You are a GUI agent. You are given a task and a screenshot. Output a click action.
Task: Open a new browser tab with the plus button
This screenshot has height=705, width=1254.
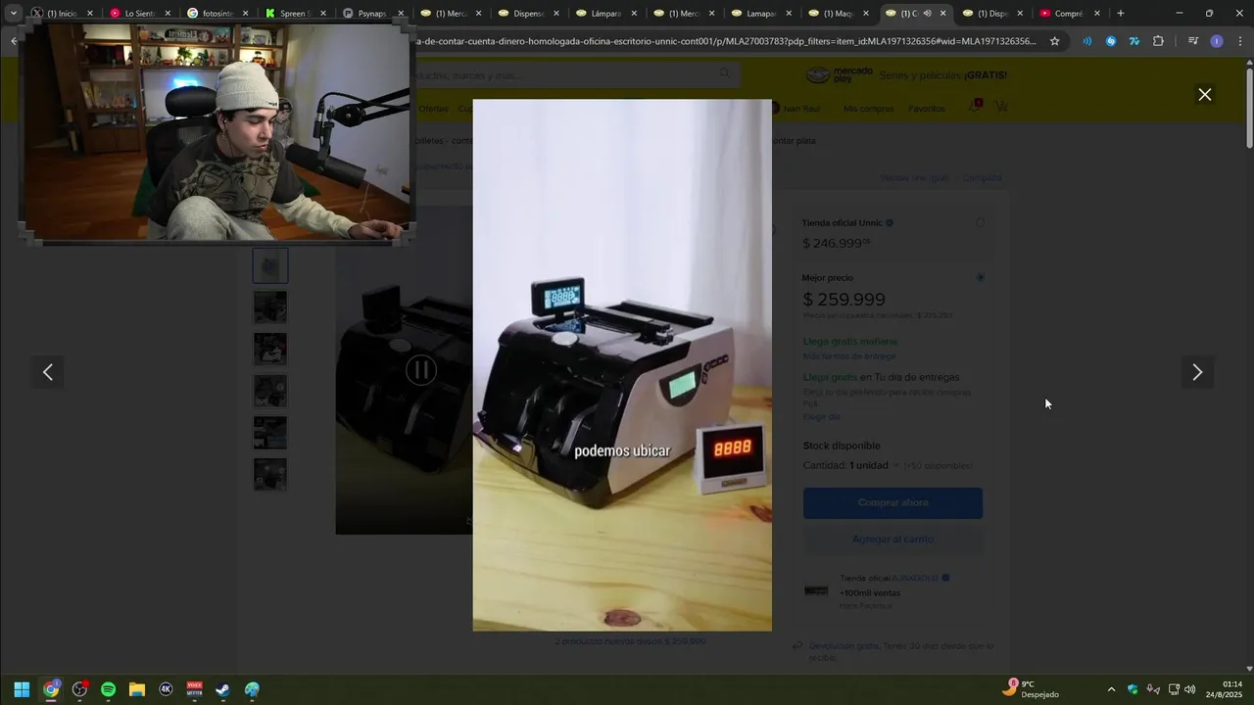(1121, 14)
